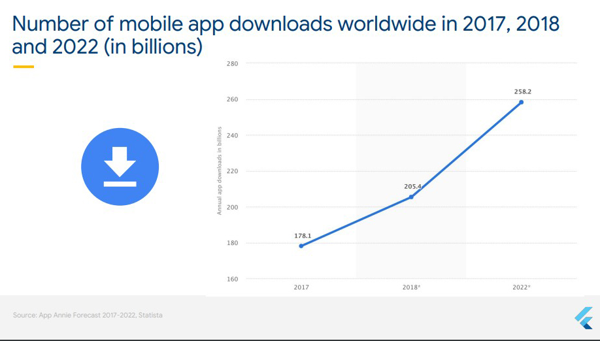Select the 258.2 data point label

[523, 91]
